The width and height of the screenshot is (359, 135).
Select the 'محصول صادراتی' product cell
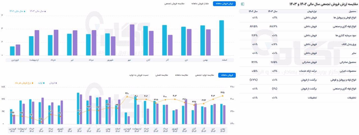[348, 62]
